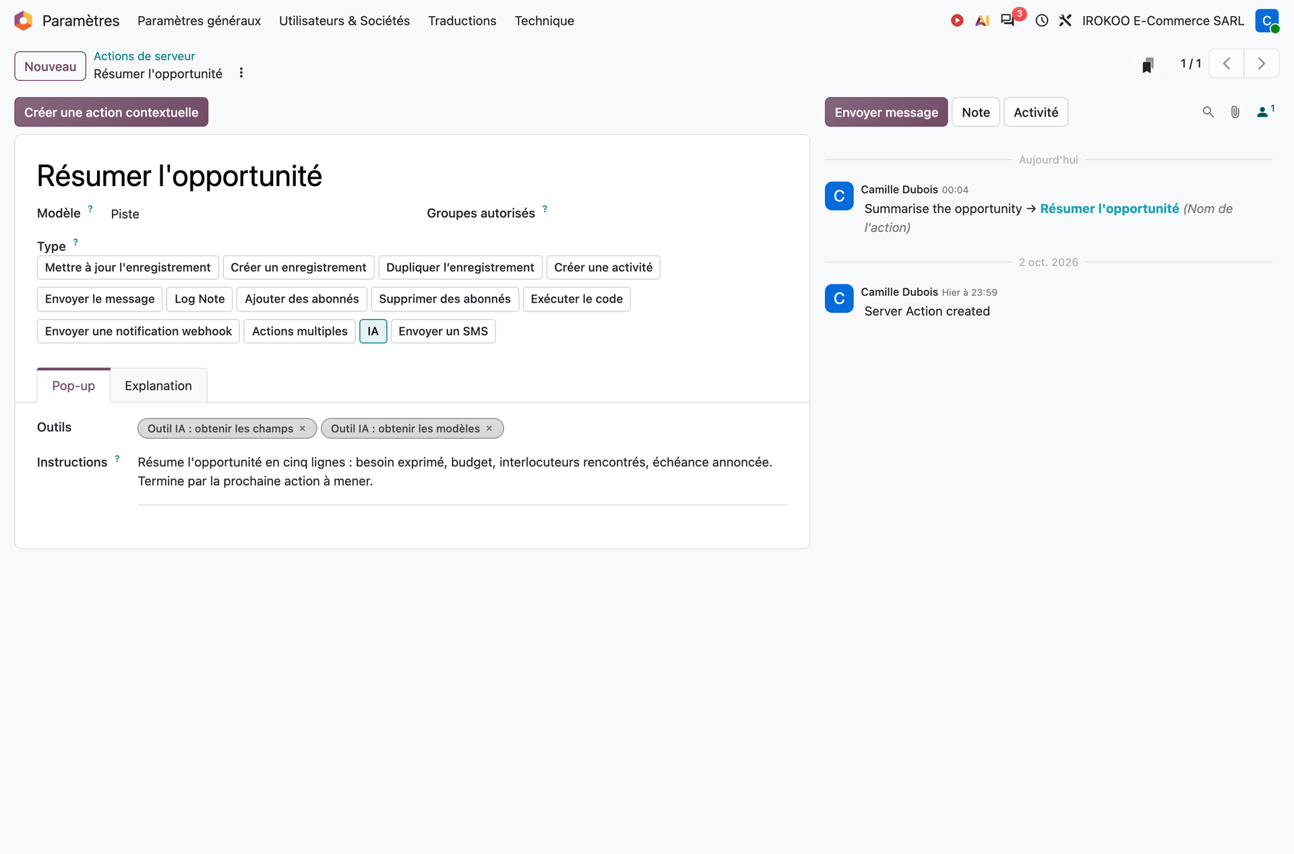The width and height of the screenshot is (1294, 854).
Task: Click the red screen recording icon
Action: tap(957, 20)
